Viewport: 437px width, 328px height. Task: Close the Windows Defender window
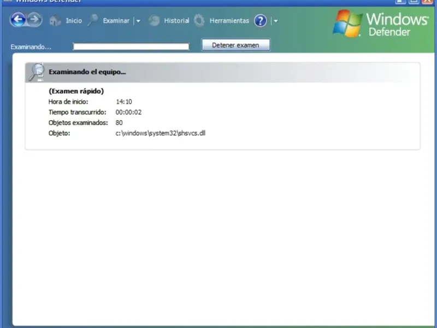tap(428, 1)
